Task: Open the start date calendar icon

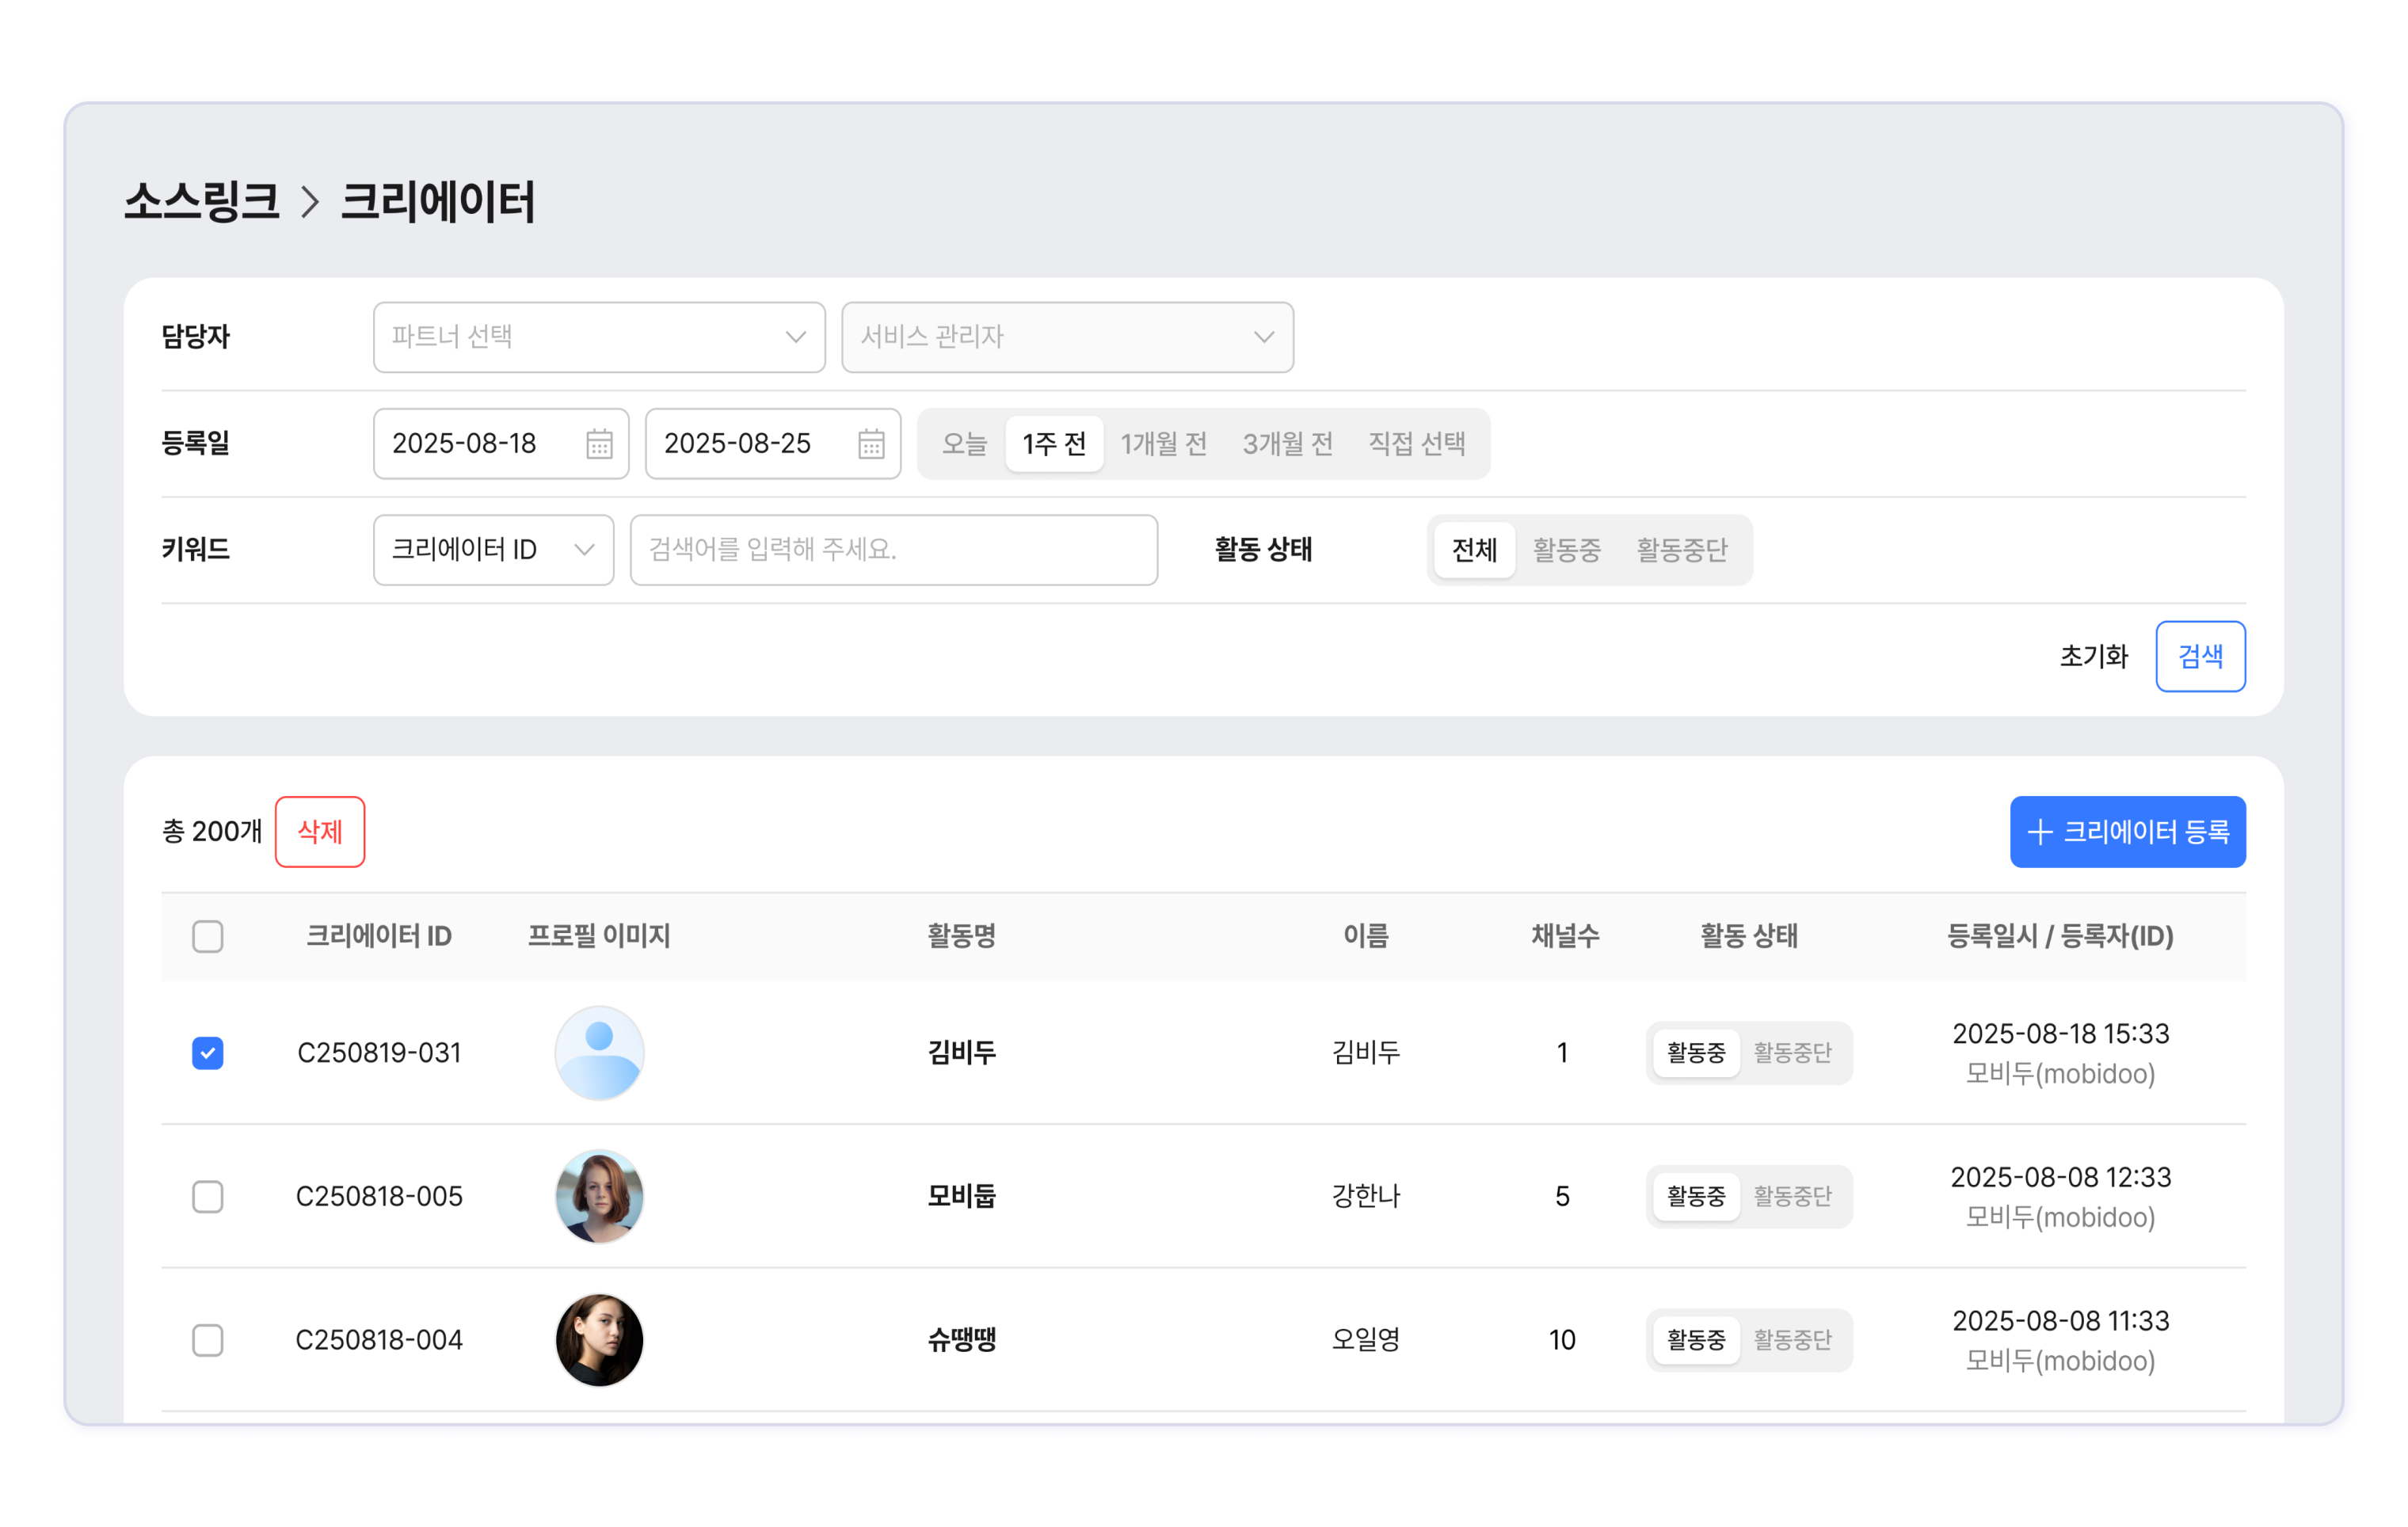Action: [599, 444]
